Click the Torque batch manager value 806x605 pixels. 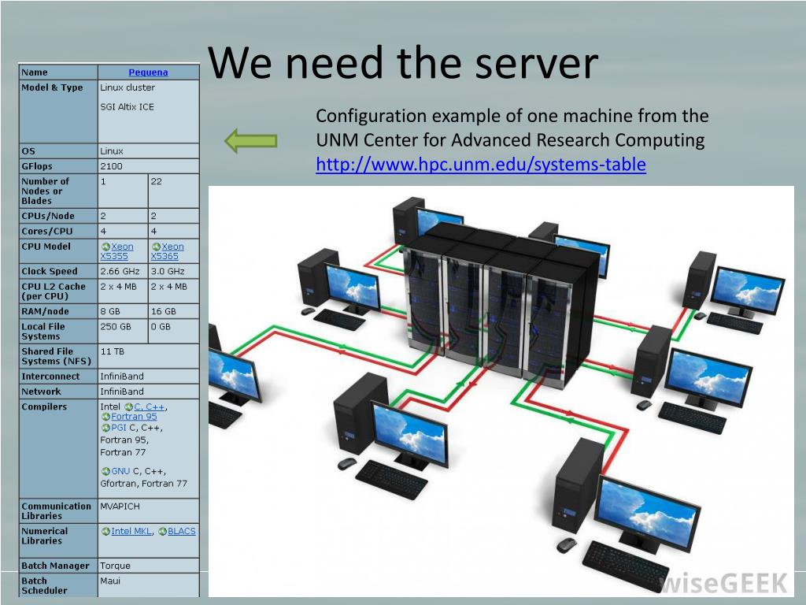(x=115, y=566)
